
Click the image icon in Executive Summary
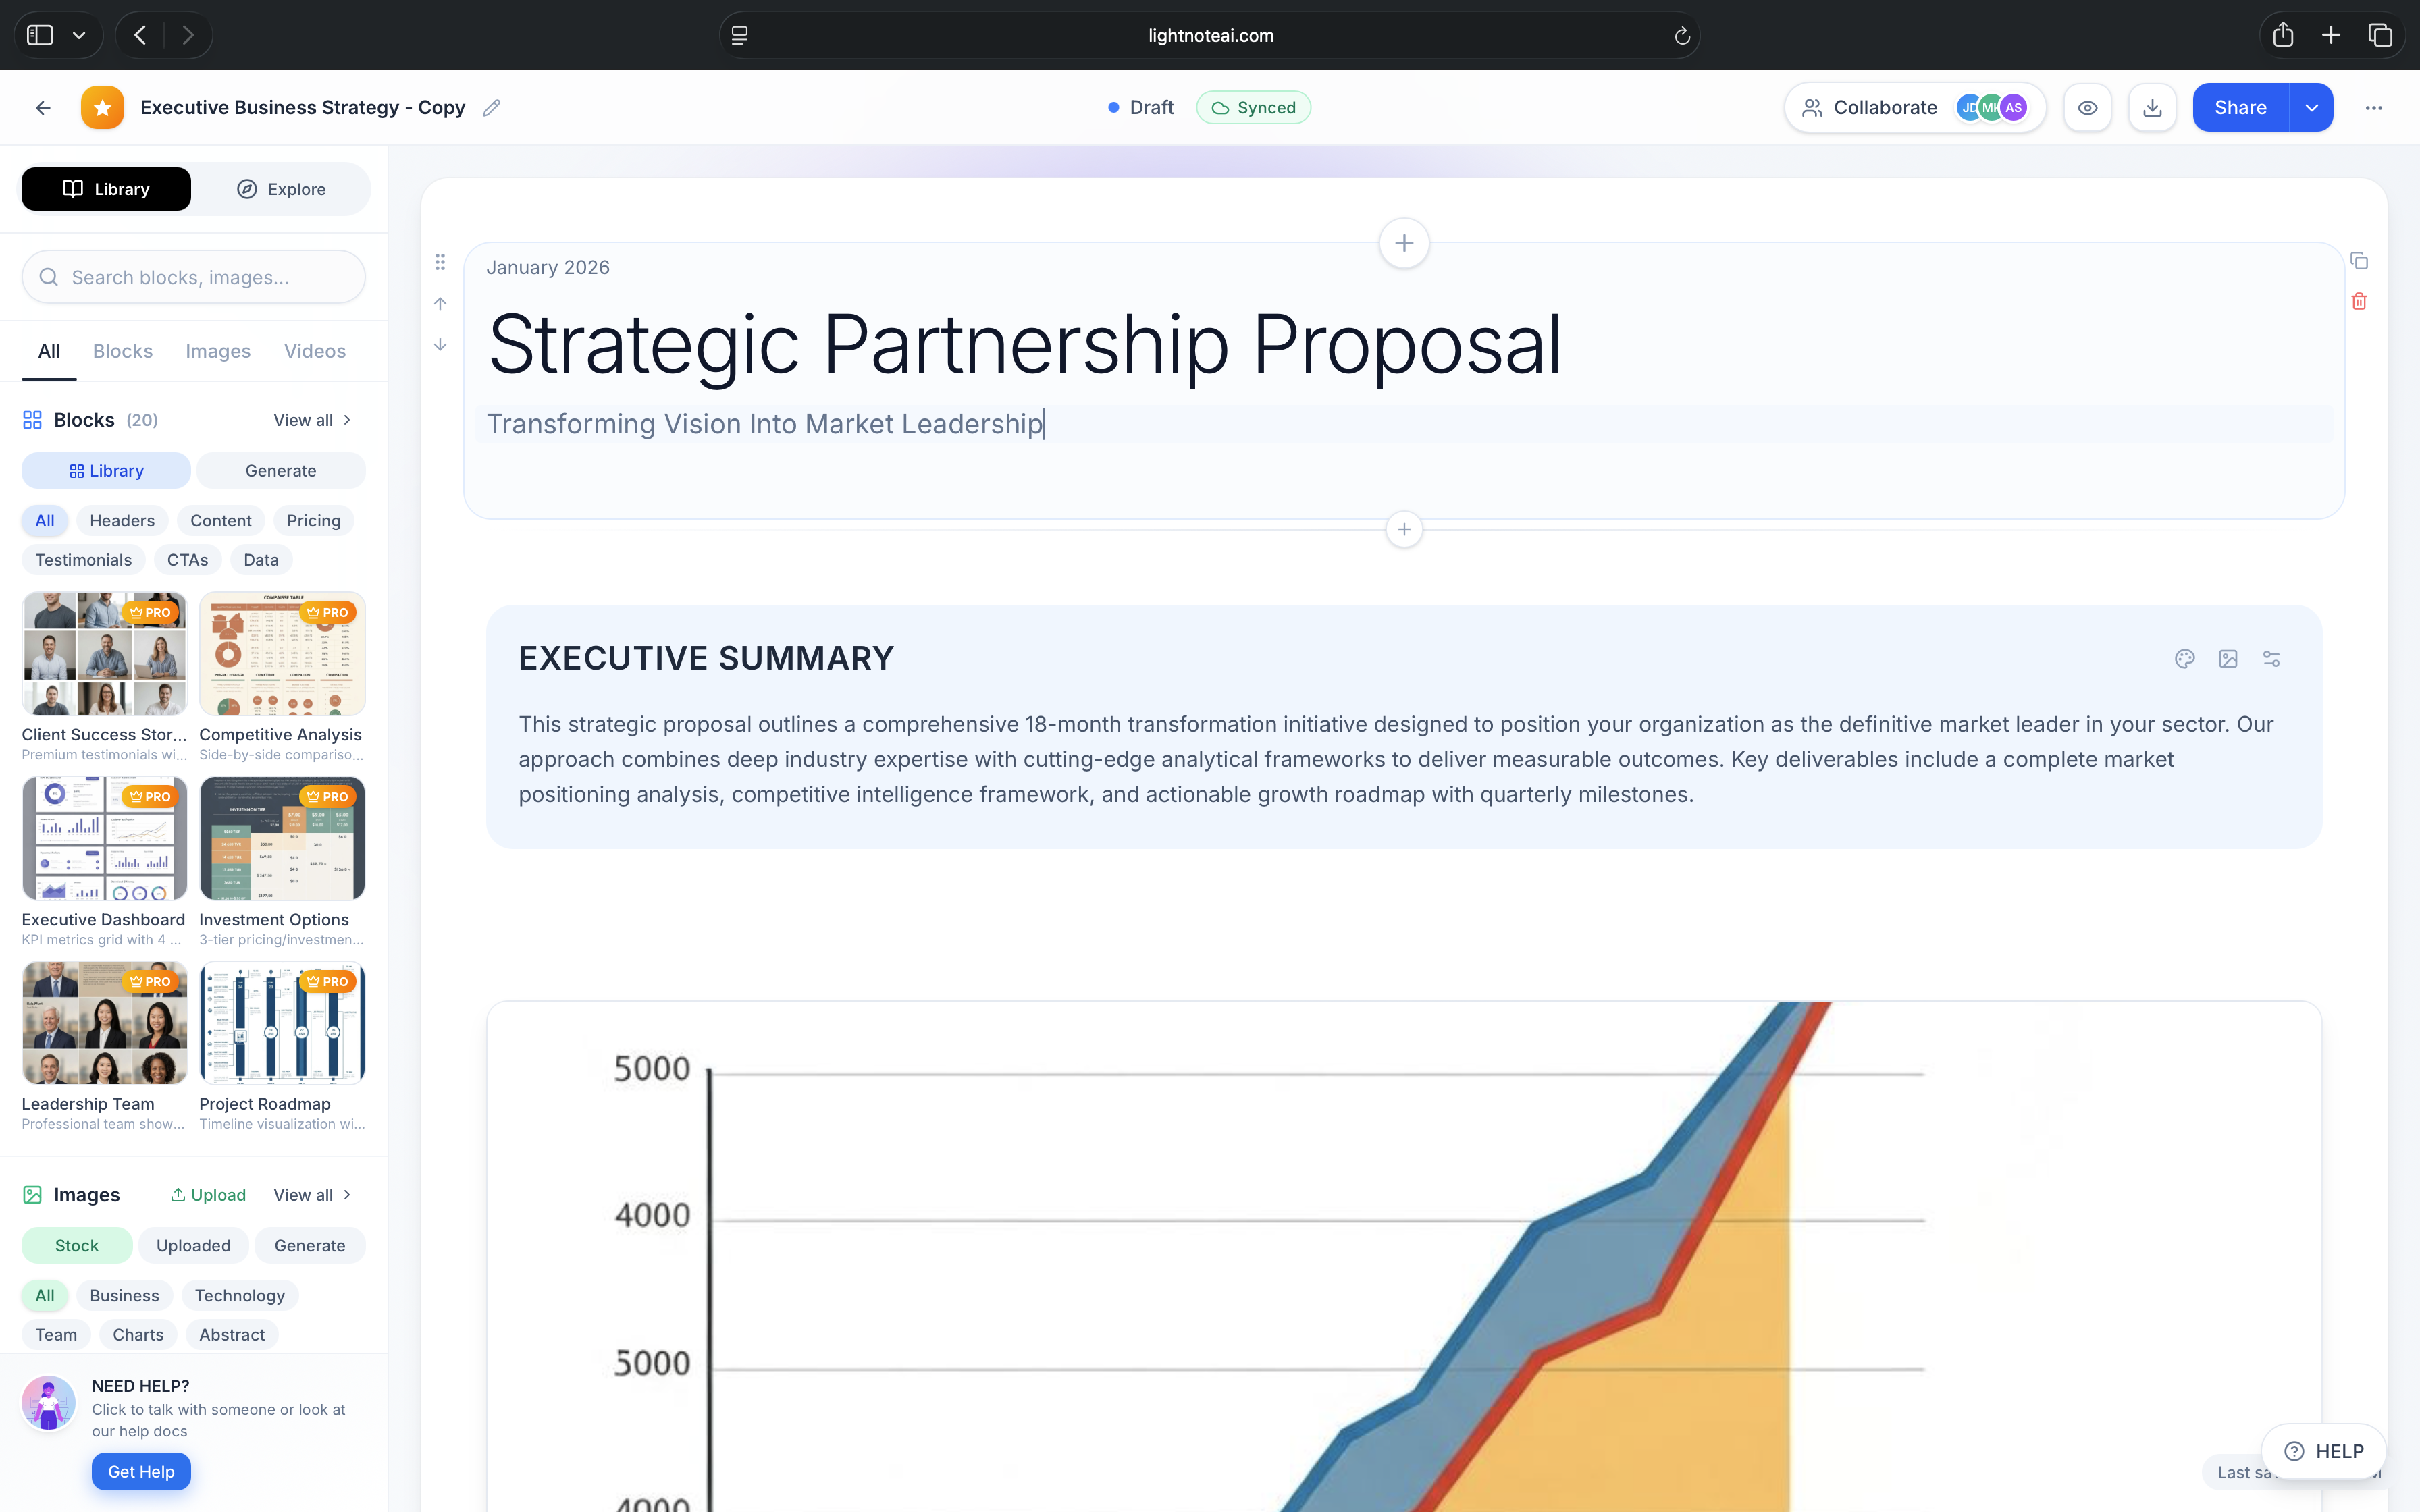2228,659
